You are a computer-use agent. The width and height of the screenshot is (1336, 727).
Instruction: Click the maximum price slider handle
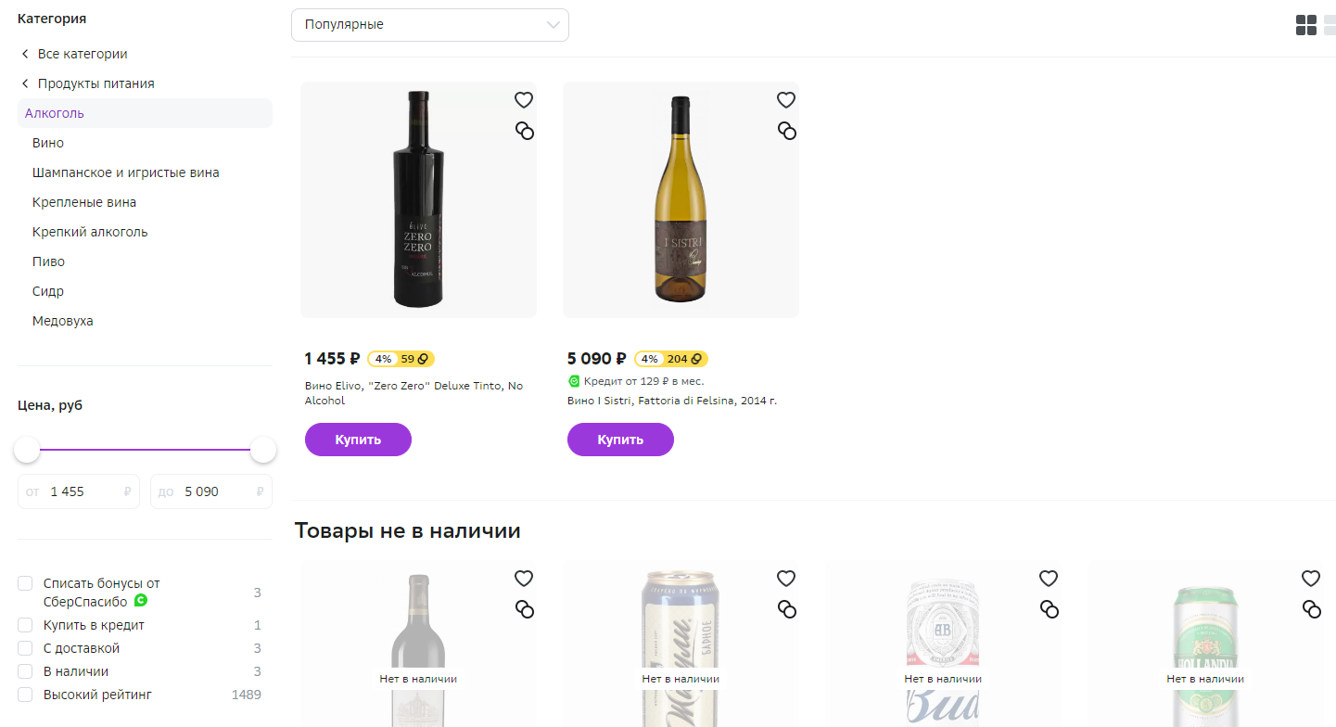click(263, 450)
